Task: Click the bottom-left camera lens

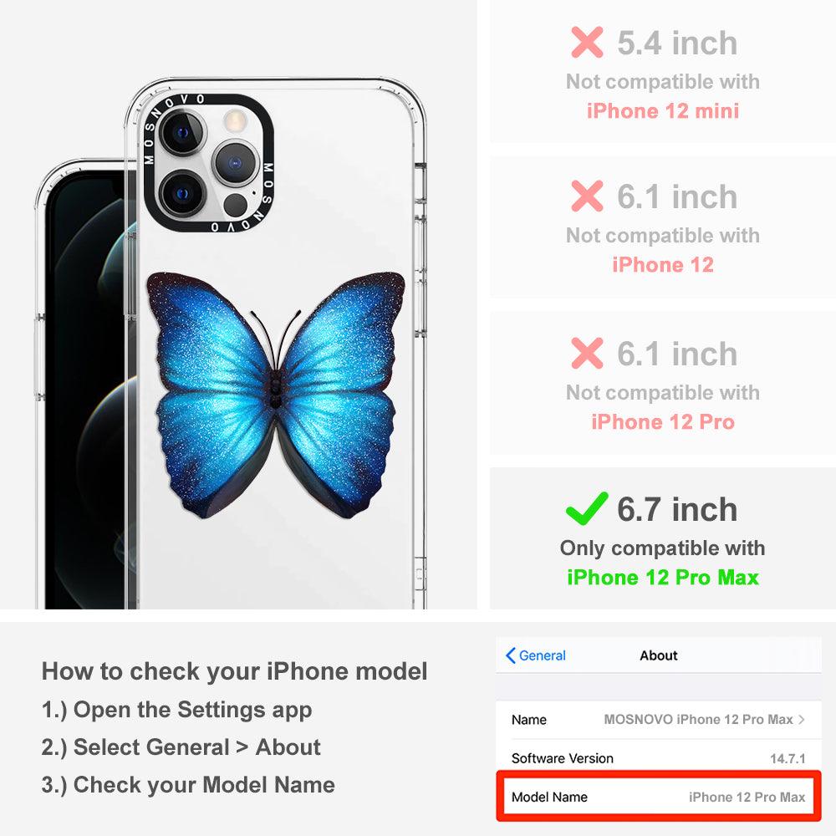Action: [183, 193]
